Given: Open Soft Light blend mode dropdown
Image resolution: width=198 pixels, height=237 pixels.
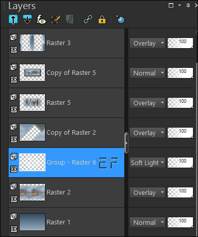Looking at the screenshot, I should [x=147, y=163].
